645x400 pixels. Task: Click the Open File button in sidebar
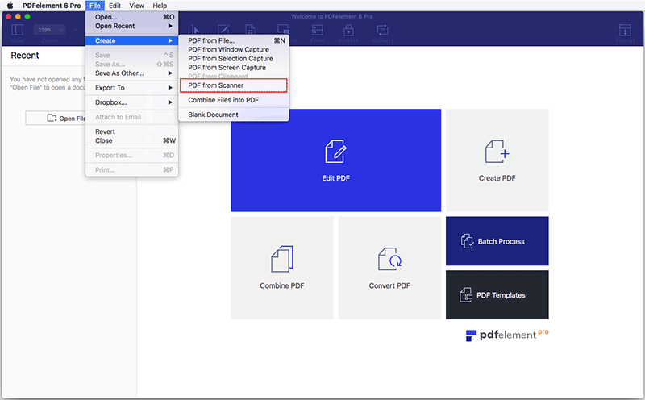click(56, 118)
